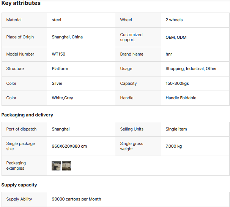Click the 2 wheels value

coord(174,20)
